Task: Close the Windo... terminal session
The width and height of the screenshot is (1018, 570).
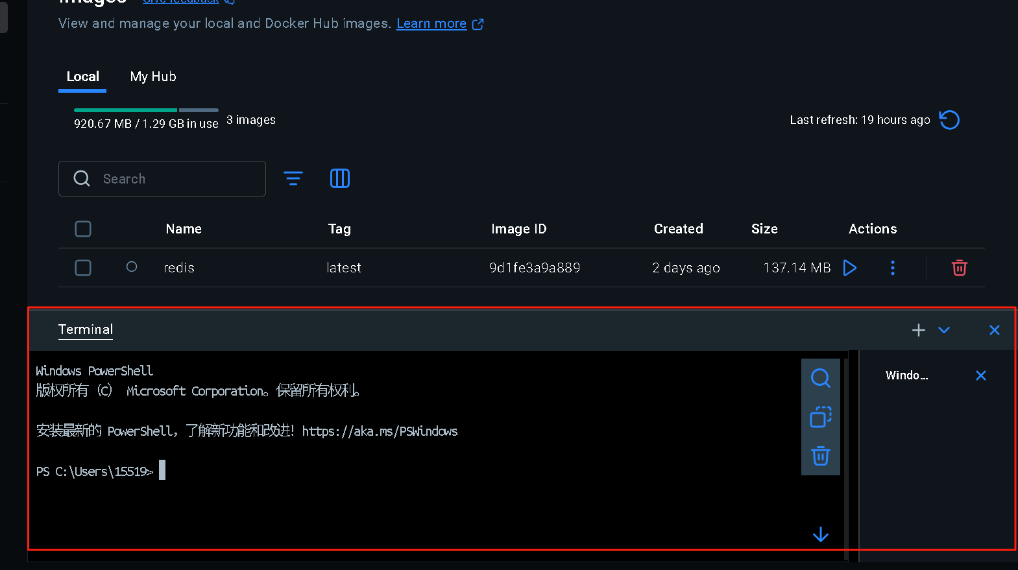Action: point(980,375)
